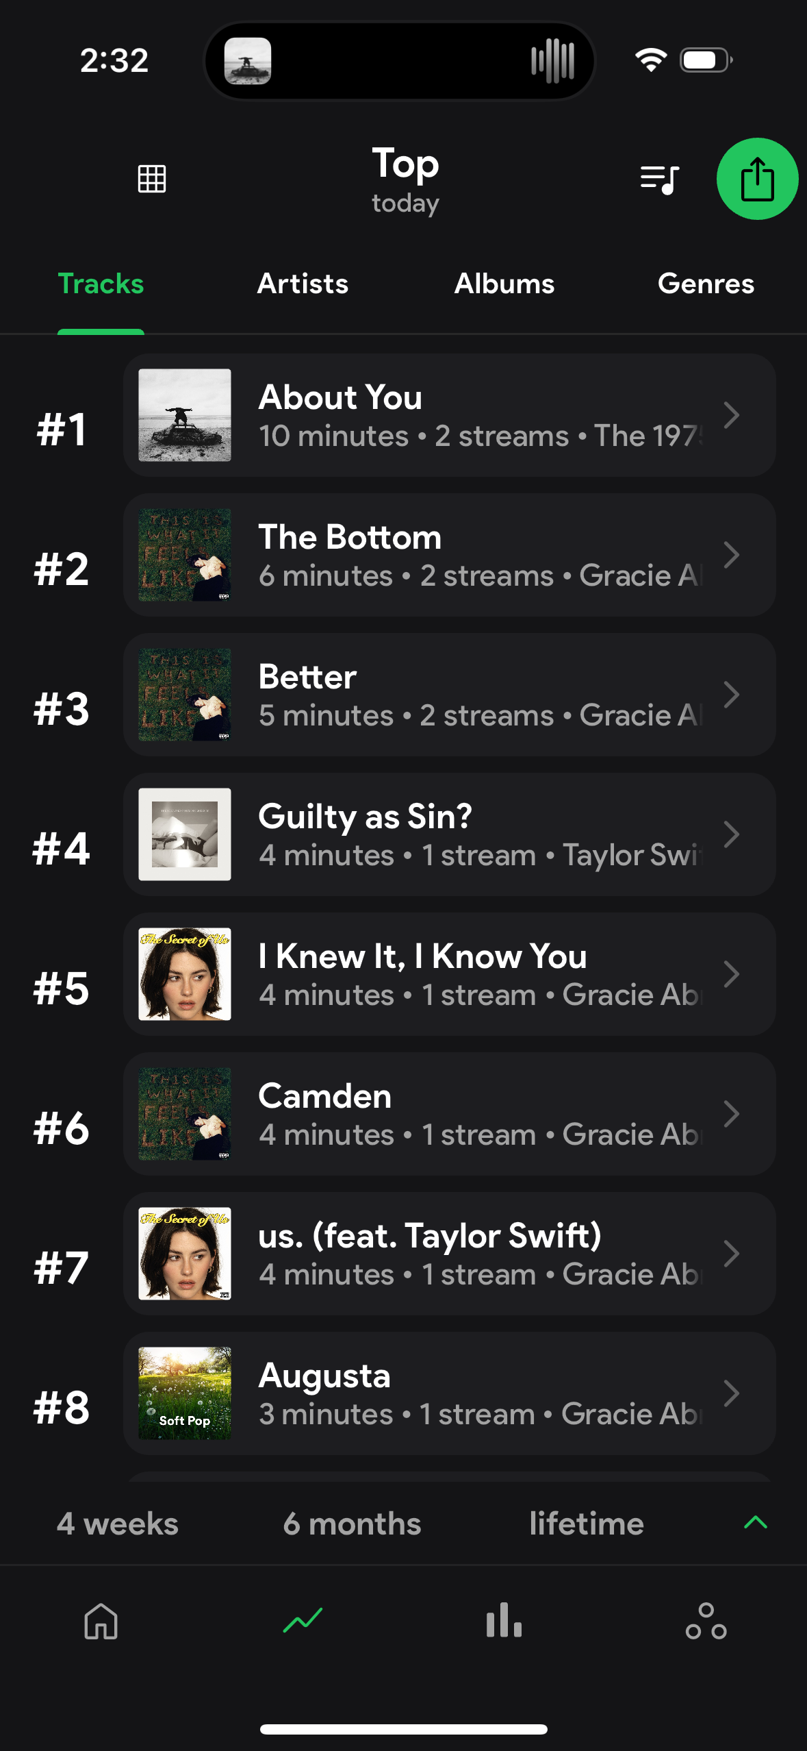
Task: Switch to the Artists tab
Action: [303, 284]
